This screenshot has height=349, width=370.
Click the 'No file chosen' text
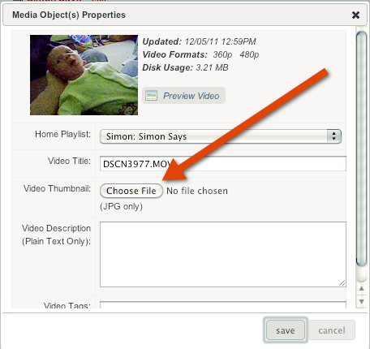point(197,191)
